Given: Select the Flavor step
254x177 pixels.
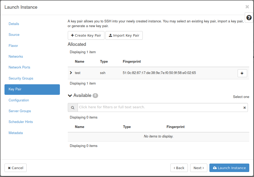Looking at the screenshot, I should [13, 46].
